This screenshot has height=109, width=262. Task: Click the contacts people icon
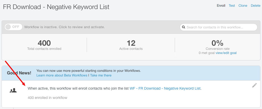13,90
